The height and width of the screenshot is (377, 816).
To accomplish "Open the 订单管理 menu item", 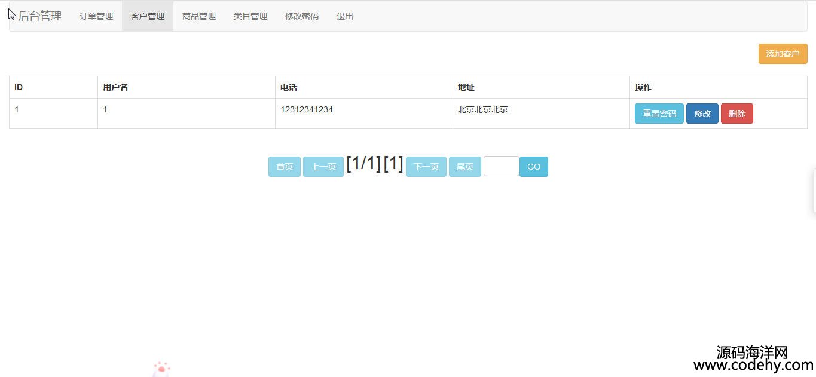I will tap(96, 16).
